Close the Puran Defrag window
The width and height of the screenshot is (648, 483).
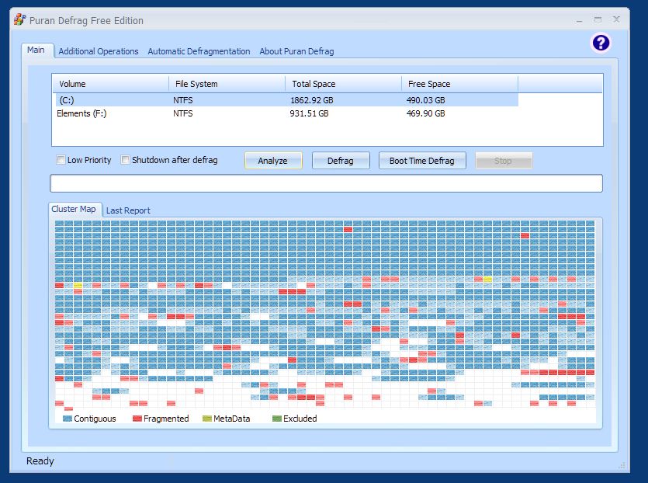click(616, 19)
